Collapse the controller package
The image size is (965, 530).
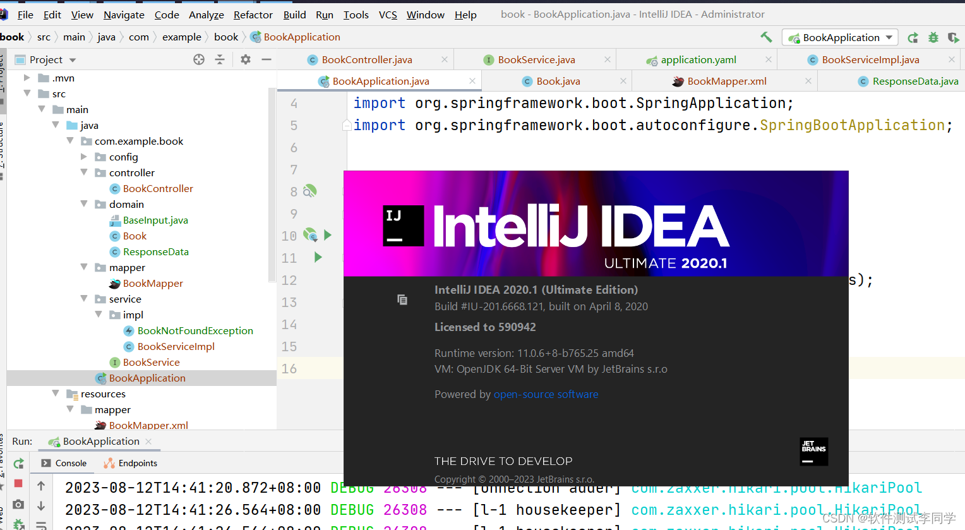[x=84, y=172]
